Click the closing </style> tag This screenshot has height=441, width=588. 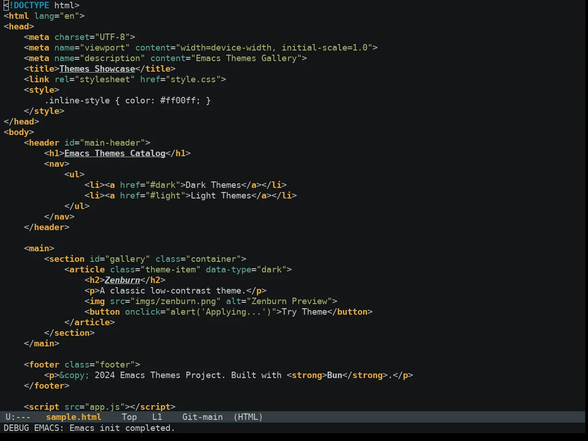point(44,111)
